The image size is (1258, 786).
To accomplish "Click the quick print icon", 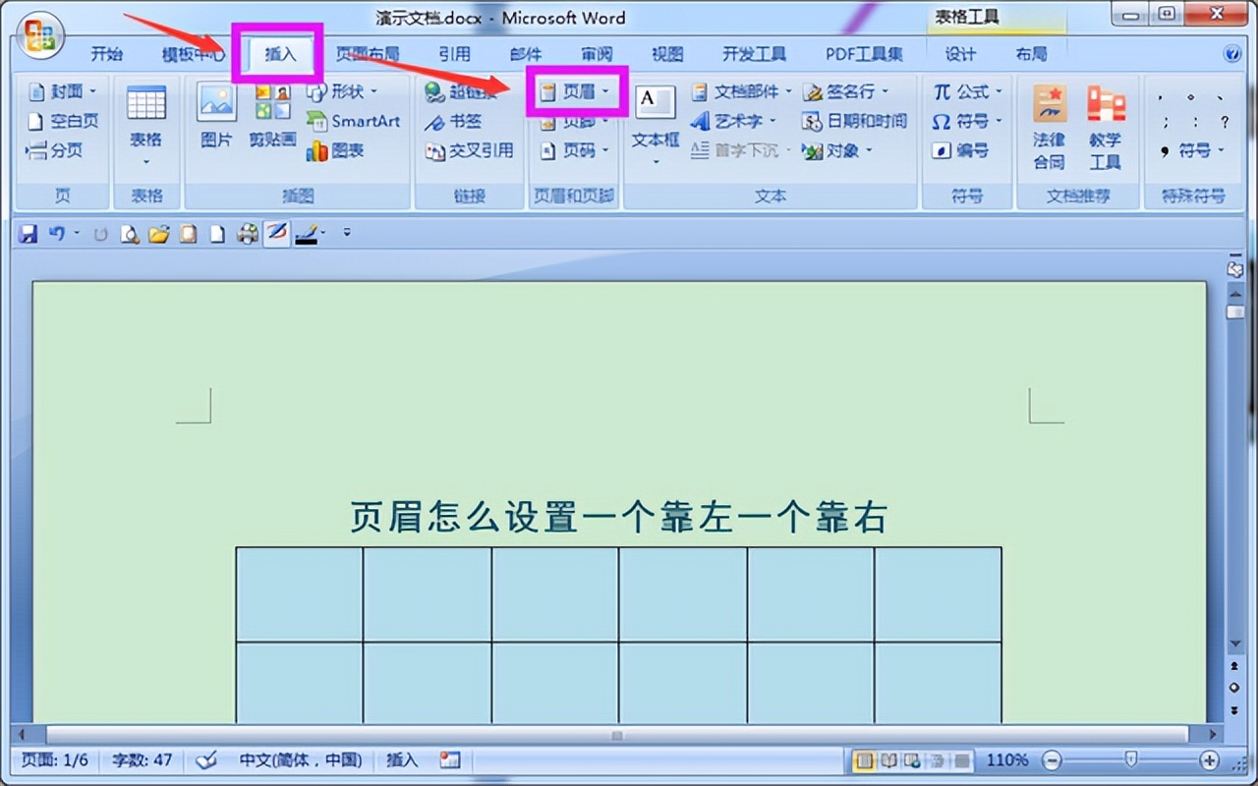I will tap(248, 234).
